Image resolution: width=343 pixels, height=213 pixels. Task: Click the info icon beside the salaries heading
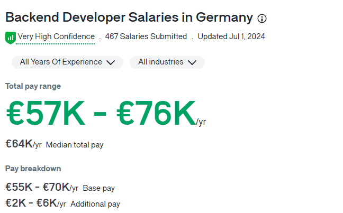pos(262,18)
